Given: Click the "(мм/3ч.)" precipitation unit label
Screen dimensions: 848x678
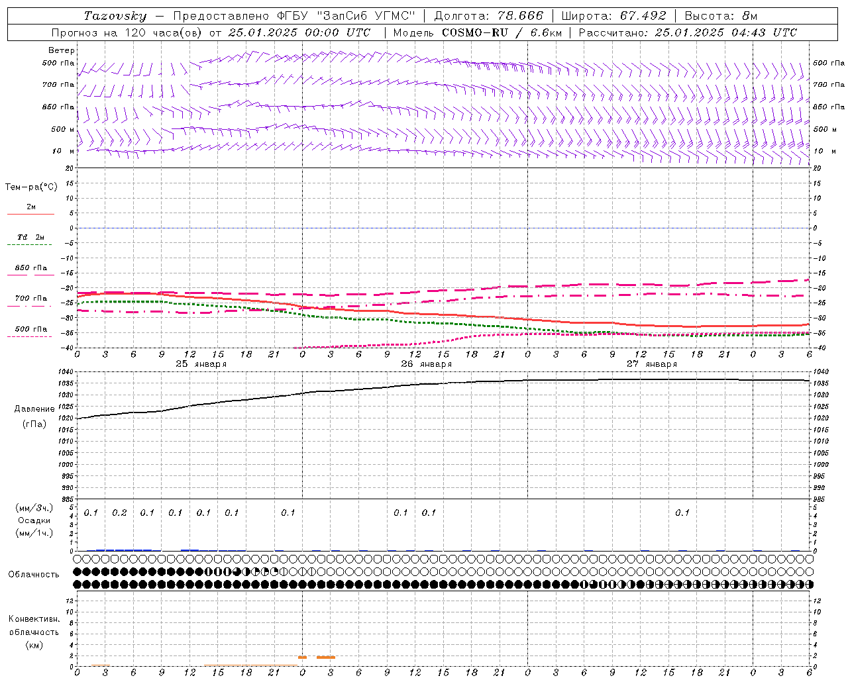Looking at the screenshot, I should pos(34,508).
